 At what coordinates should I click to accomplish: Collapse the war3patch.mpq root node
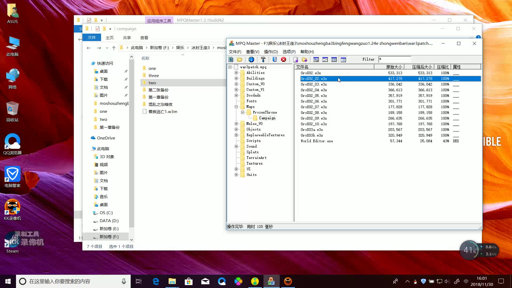pos(230,67)
